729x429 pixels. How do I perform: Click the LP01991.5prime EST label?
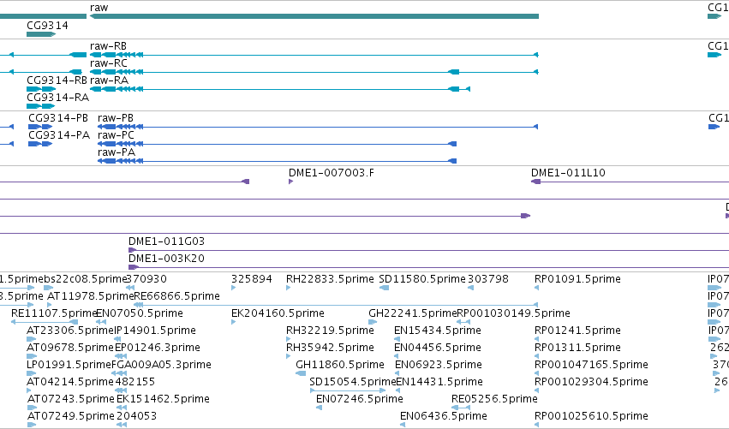click(x=69, y=365)
